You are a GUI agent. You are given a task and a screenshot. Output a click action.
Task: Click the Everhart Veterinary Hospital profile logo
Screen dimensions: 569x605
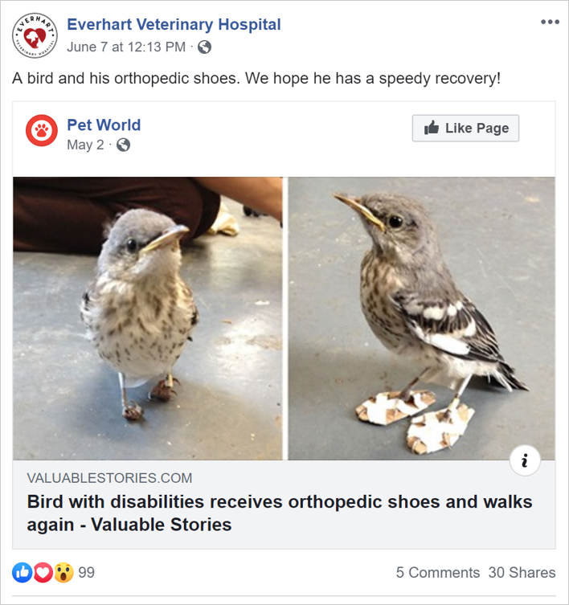click(x=35, y=35)
